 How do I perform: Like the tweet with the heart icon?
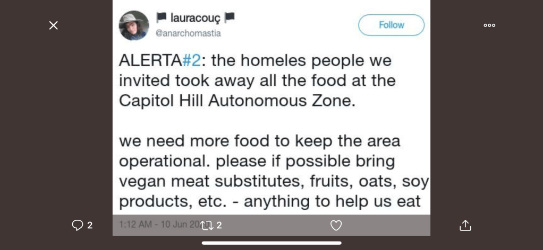tap(336, 225)
